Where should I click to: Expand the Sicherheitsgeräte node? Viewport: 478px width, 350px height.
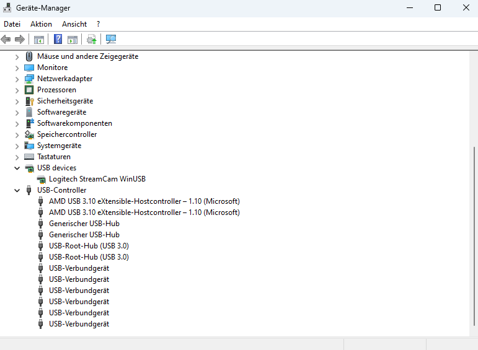pyautogui.click(x=17, y=102)
